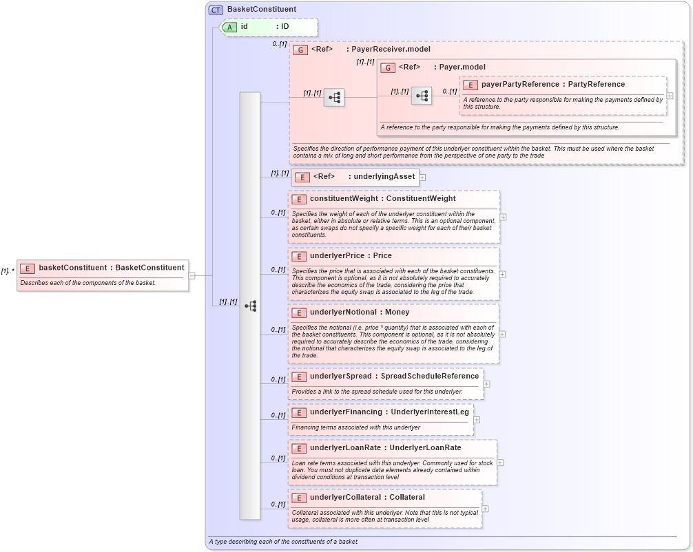Expand the basketConstituent element plus connector

190,275
